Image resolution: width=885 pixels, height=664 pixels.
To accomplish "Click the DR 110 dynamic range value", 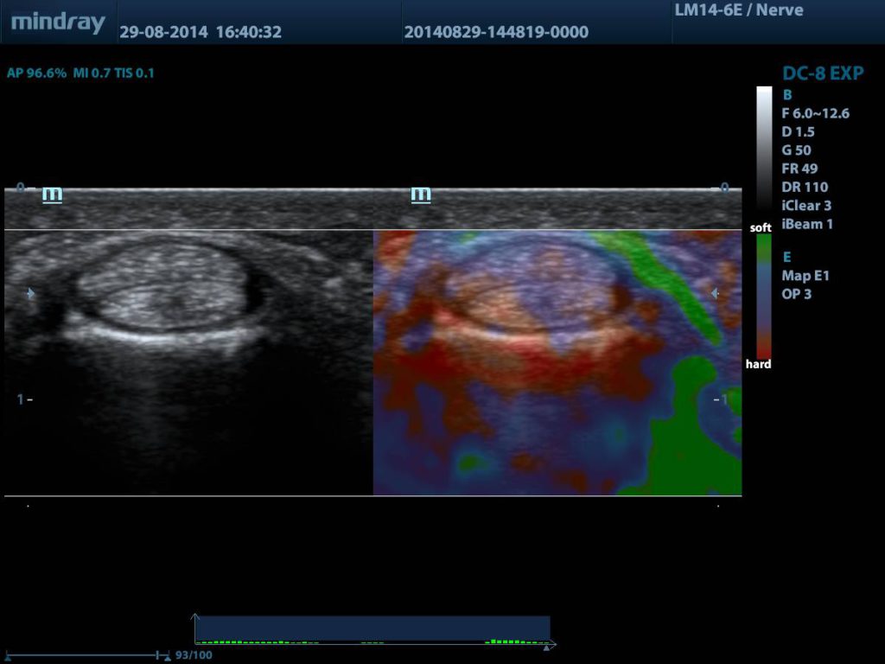I will (804, 187).
